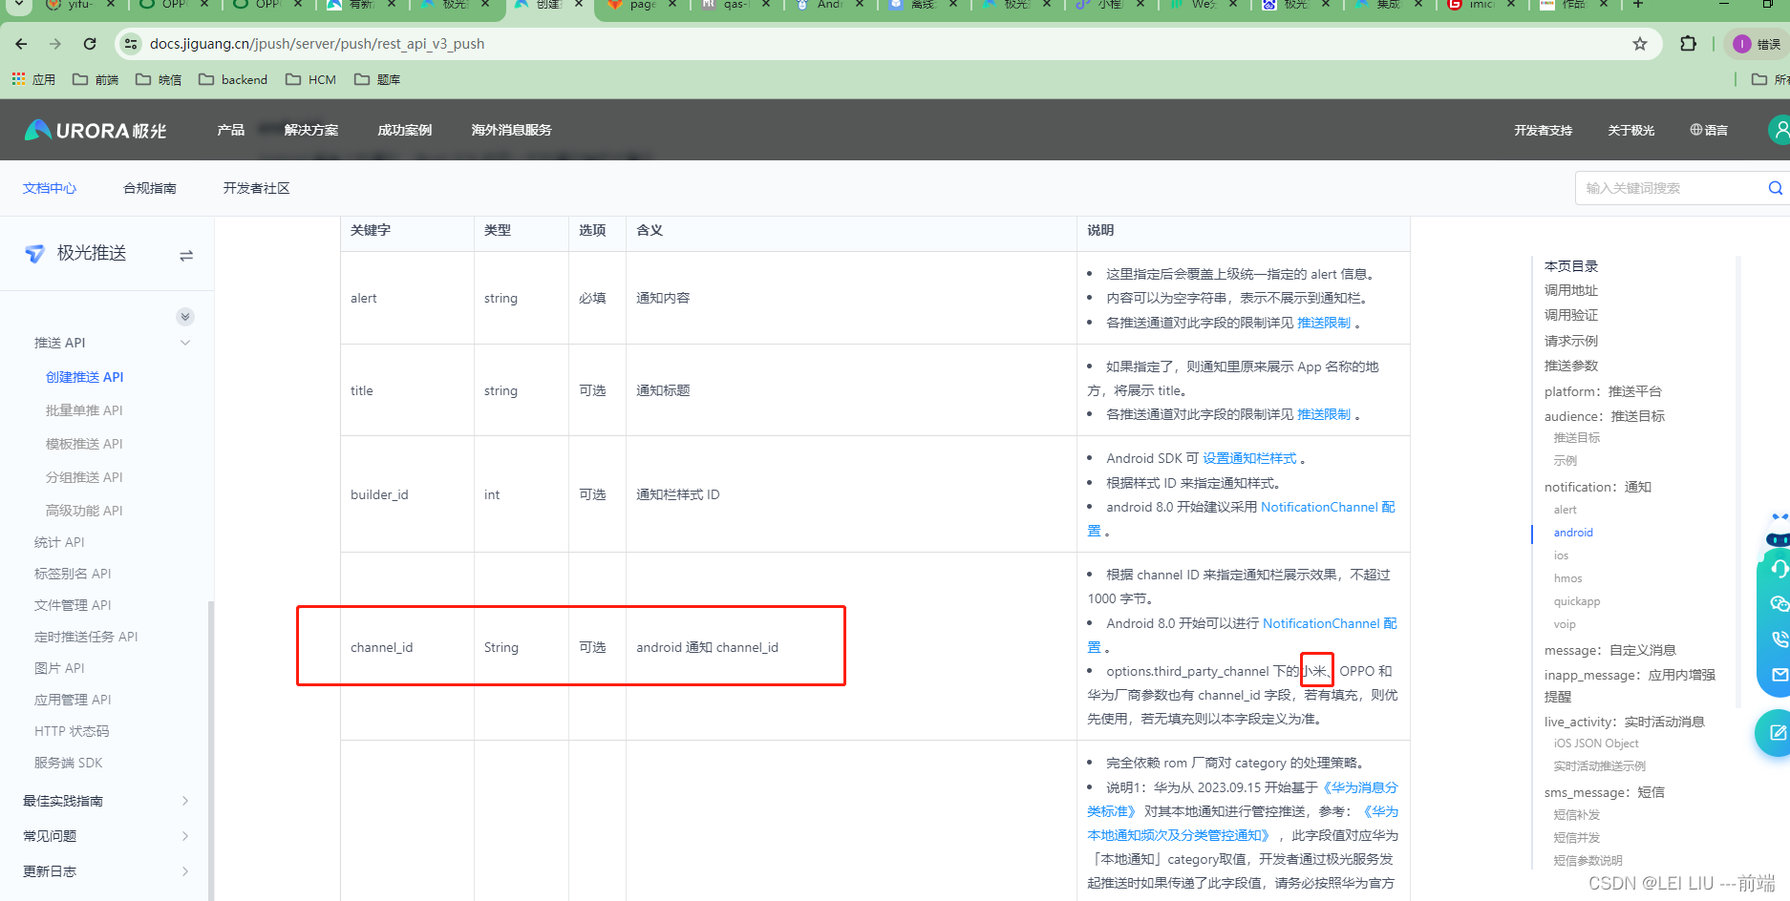1790x901 pixels.
Task: Switch product via 极光推送 swap icon
Action: 186,255
